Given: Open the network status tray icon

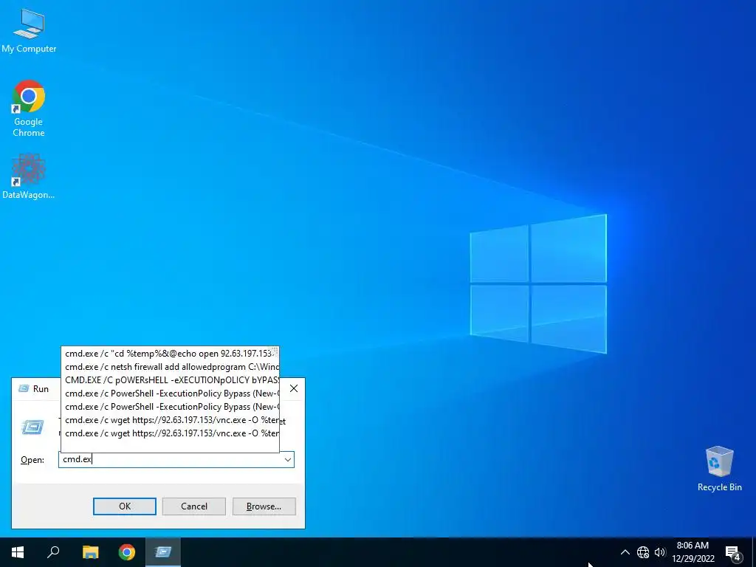Looking at the screenshot, I should (643, 552).
